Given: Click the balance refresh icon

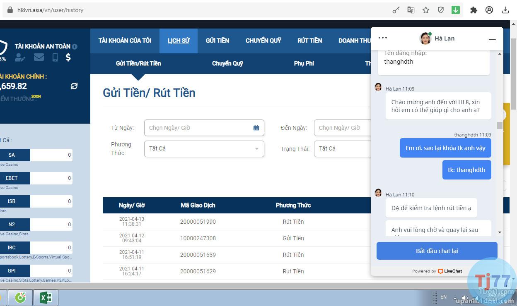Looking at the screenshot, I should [74, 86].
